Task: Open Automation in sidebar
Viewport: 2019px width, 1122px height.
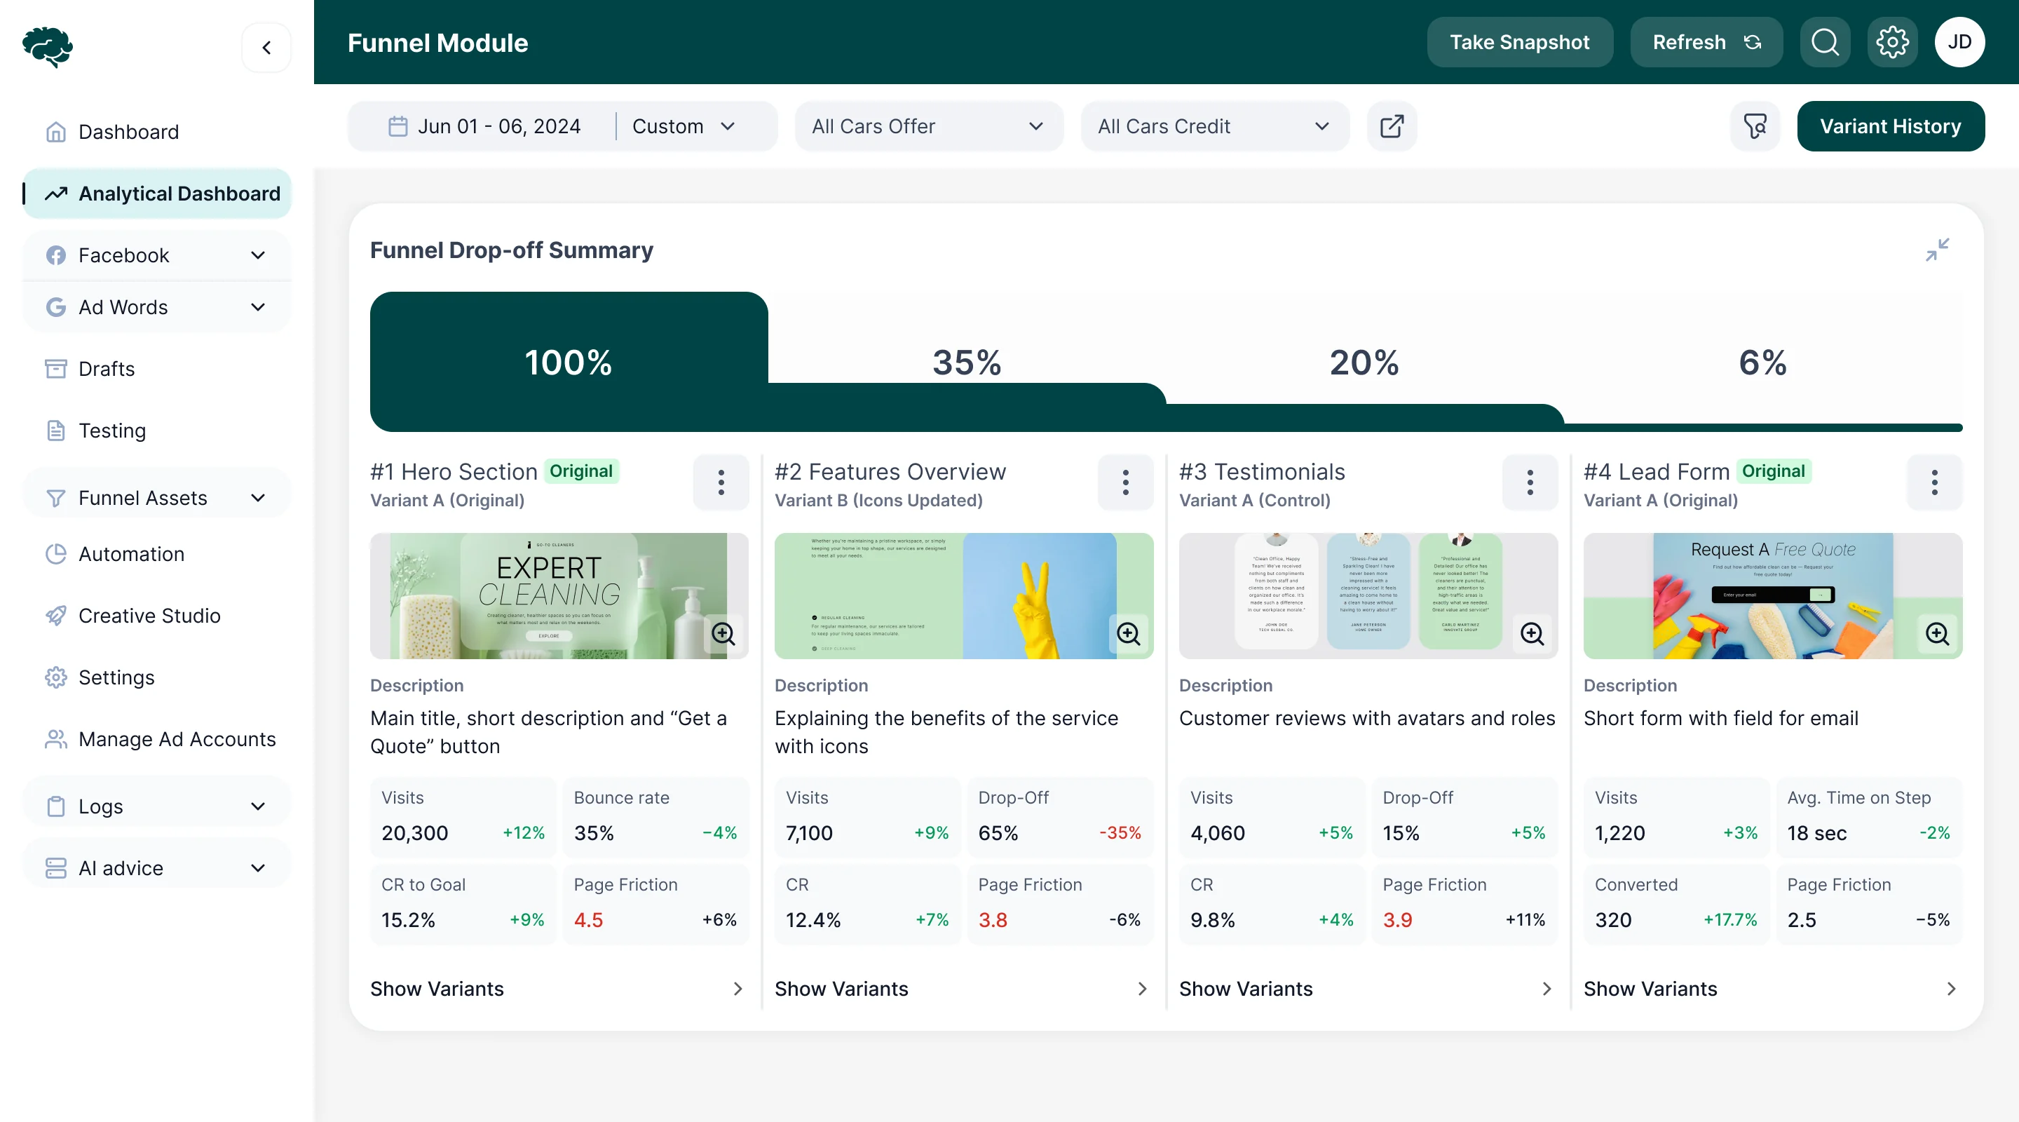Action: point(157,553)
